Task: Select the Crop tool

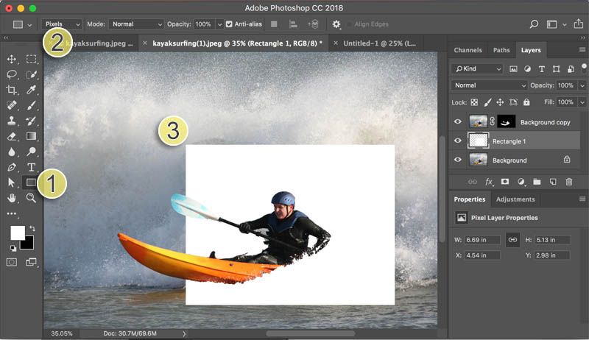Action: coord(12,90)
